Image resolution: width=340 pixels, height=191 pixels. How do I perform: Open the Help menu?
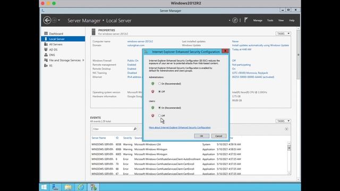pos(292,20)
